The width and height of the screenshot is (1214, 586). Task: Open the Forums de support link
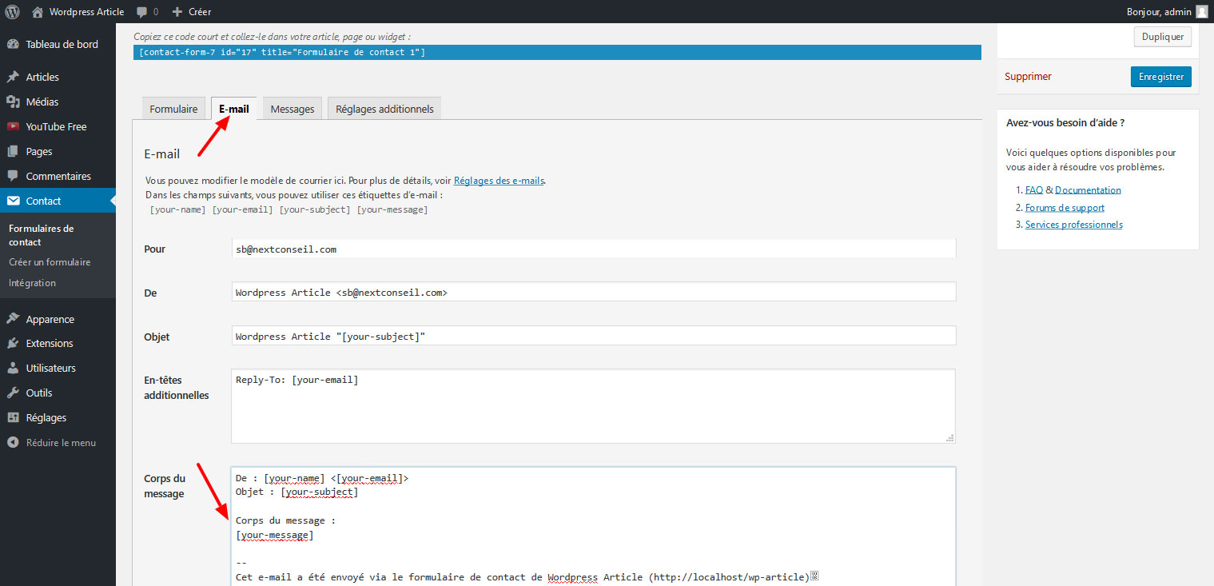coord(1065,208)
